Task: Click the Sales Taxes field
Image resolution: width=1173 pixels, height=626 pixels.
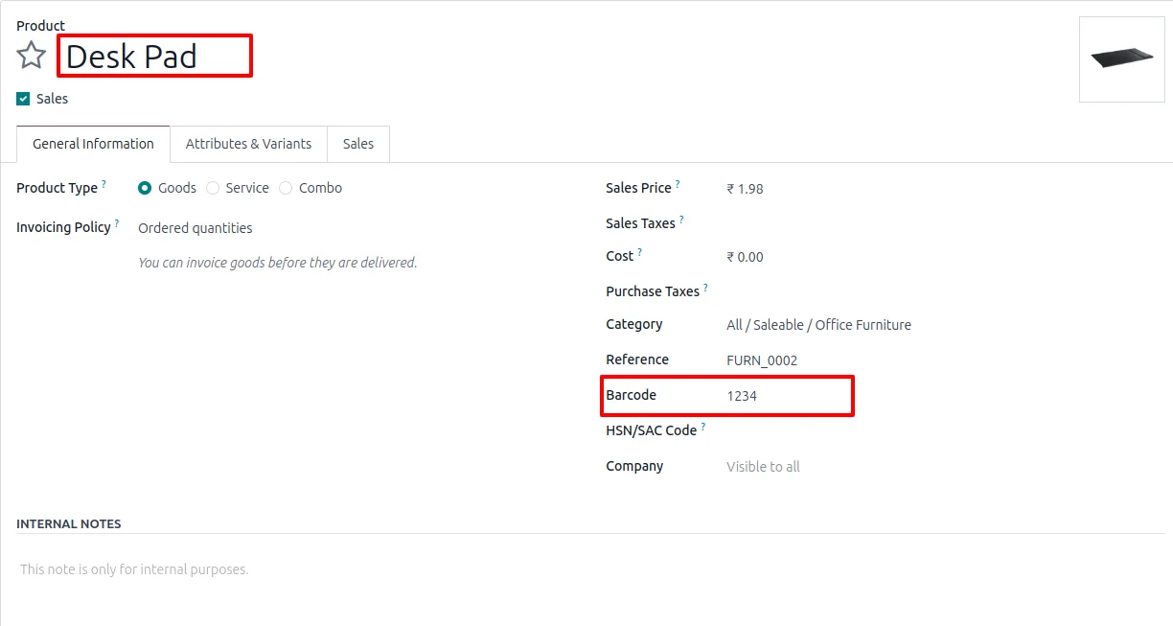Action: pos(944,223)
